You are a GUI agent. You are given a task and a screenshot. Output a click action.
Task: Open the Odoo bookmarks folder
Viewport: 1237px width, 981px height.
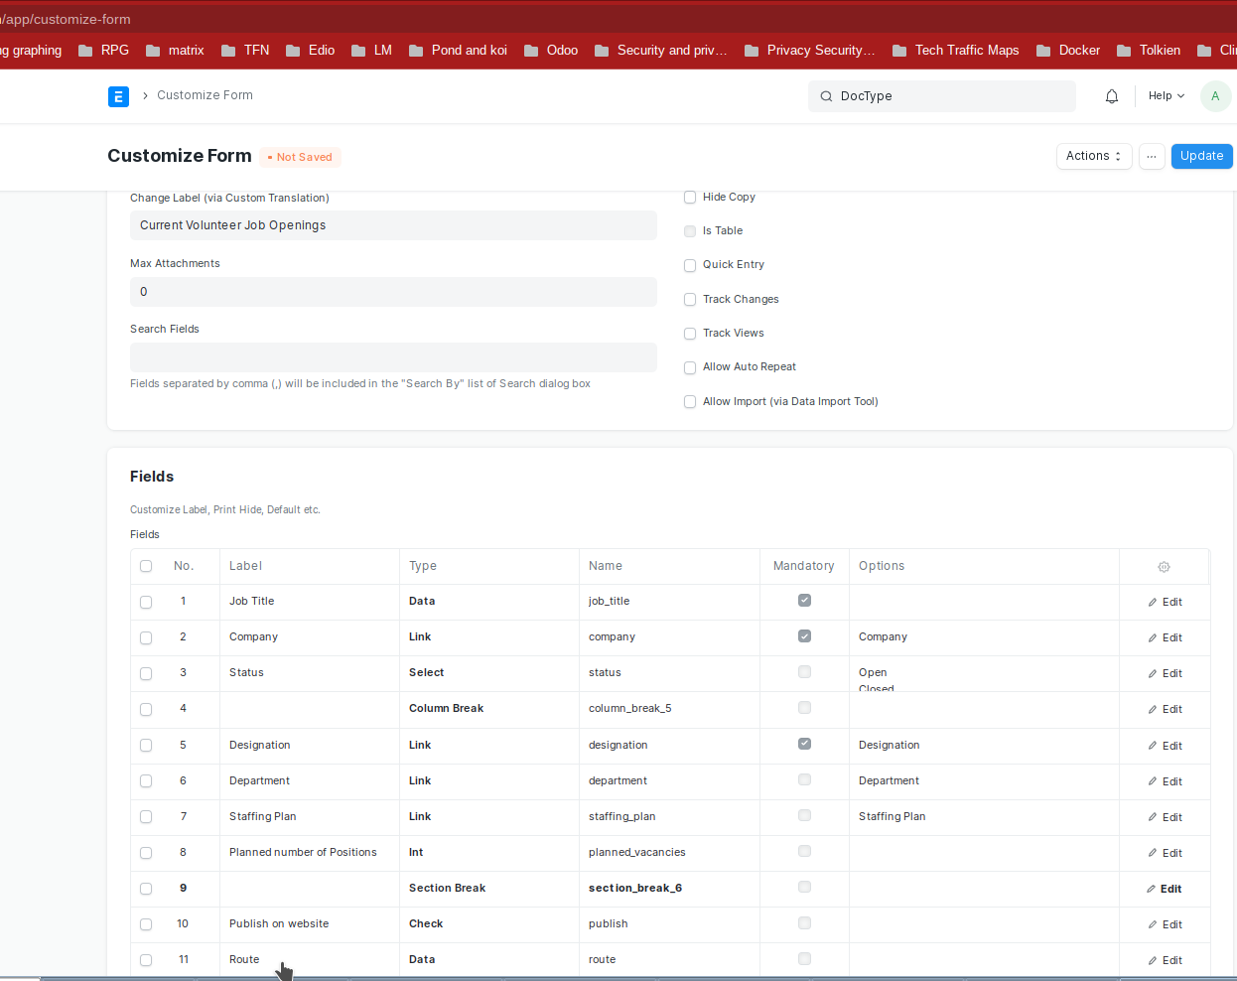click(551, 51)
